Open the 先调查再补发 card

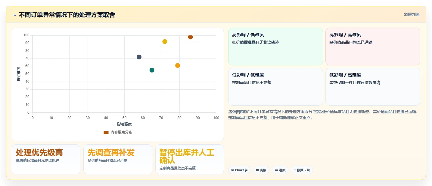click(x=118, y=159)
